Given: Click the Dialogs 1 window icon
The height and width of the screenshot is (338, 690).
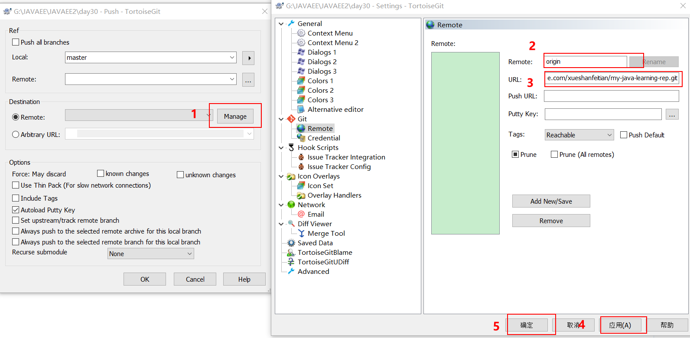Looking at the screenshot, I should pos(301,52).
